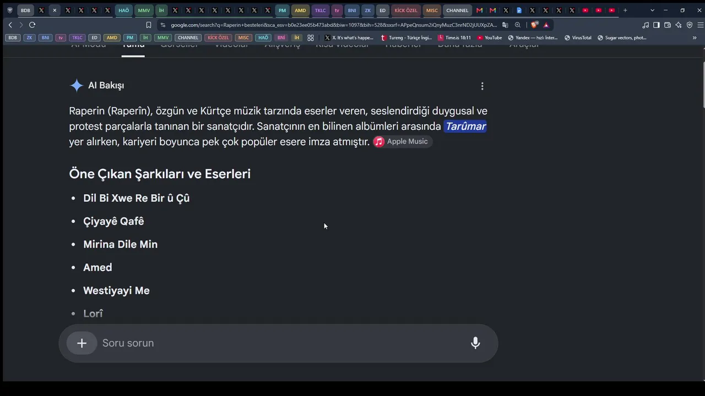Open the HAÖ bookmarks folder
This screenshot has height=396, width=705.
coord(263,38)
